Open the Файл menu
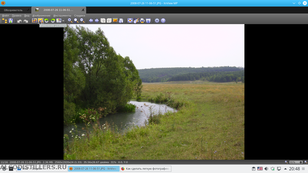This screenshot has width=308, height=173. pos(5,16)
